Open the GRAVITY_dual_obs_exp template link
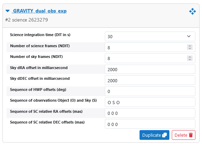The height and width of the screenshot is (144, 202). (x=39, y=11)
